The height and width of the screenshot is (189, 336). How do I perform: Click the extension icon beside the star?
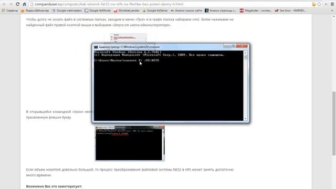tap(314, 4)
